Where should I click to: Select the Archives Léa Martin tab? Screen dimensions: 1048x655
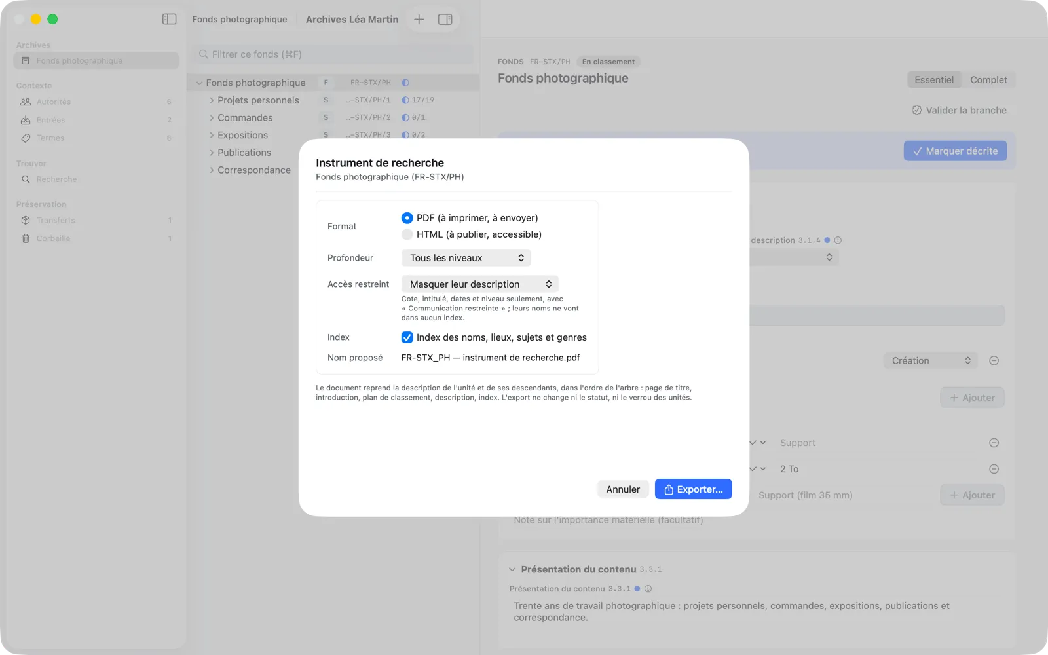pos(352,19)
